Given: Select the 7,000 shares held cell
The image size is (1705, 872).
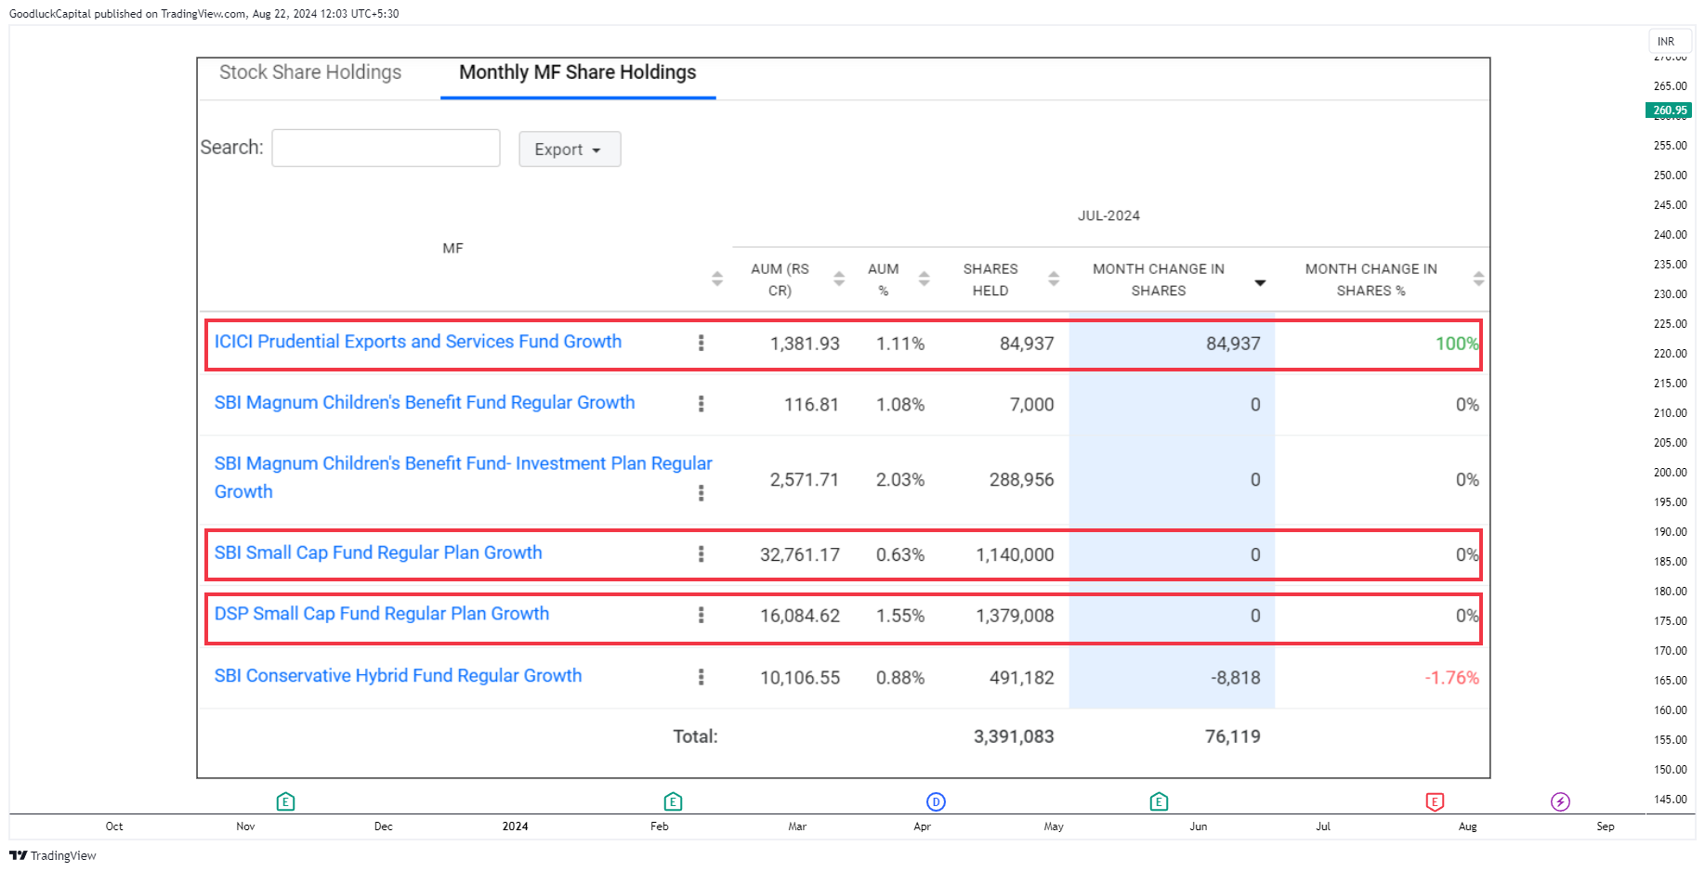Looking at the screenshot, I should click(x=1032, y=405).
